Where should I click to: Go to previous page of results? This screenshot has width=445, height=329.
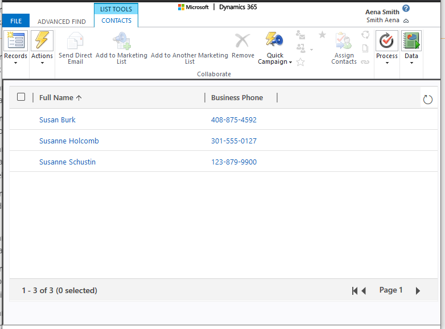pos(364,291)
